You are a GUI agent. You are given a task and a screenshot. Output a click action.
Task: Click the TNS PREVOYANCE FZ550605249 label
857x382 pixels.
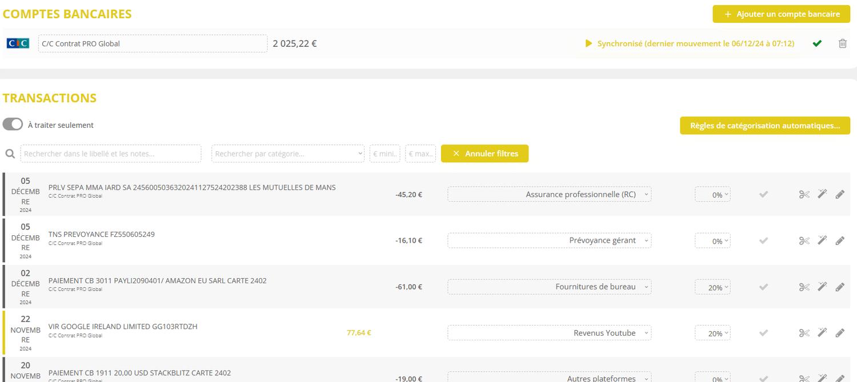[102, 234]
